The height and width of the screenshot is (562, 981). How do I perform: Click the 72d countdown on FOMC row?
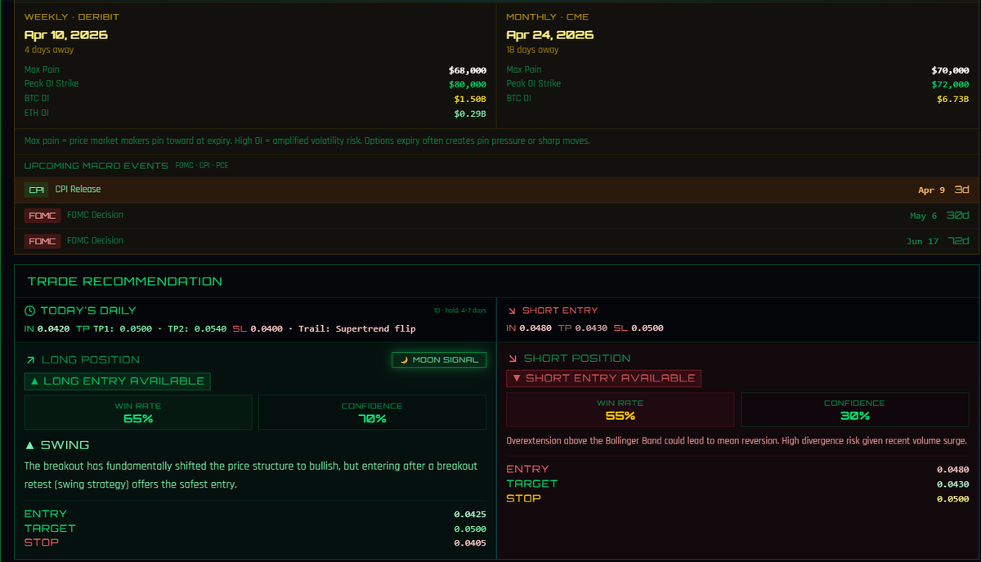pos(957,241)
